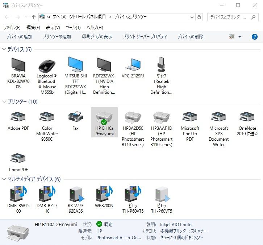
Task: Open the 編集(E) menu
Action: point(33,27)
